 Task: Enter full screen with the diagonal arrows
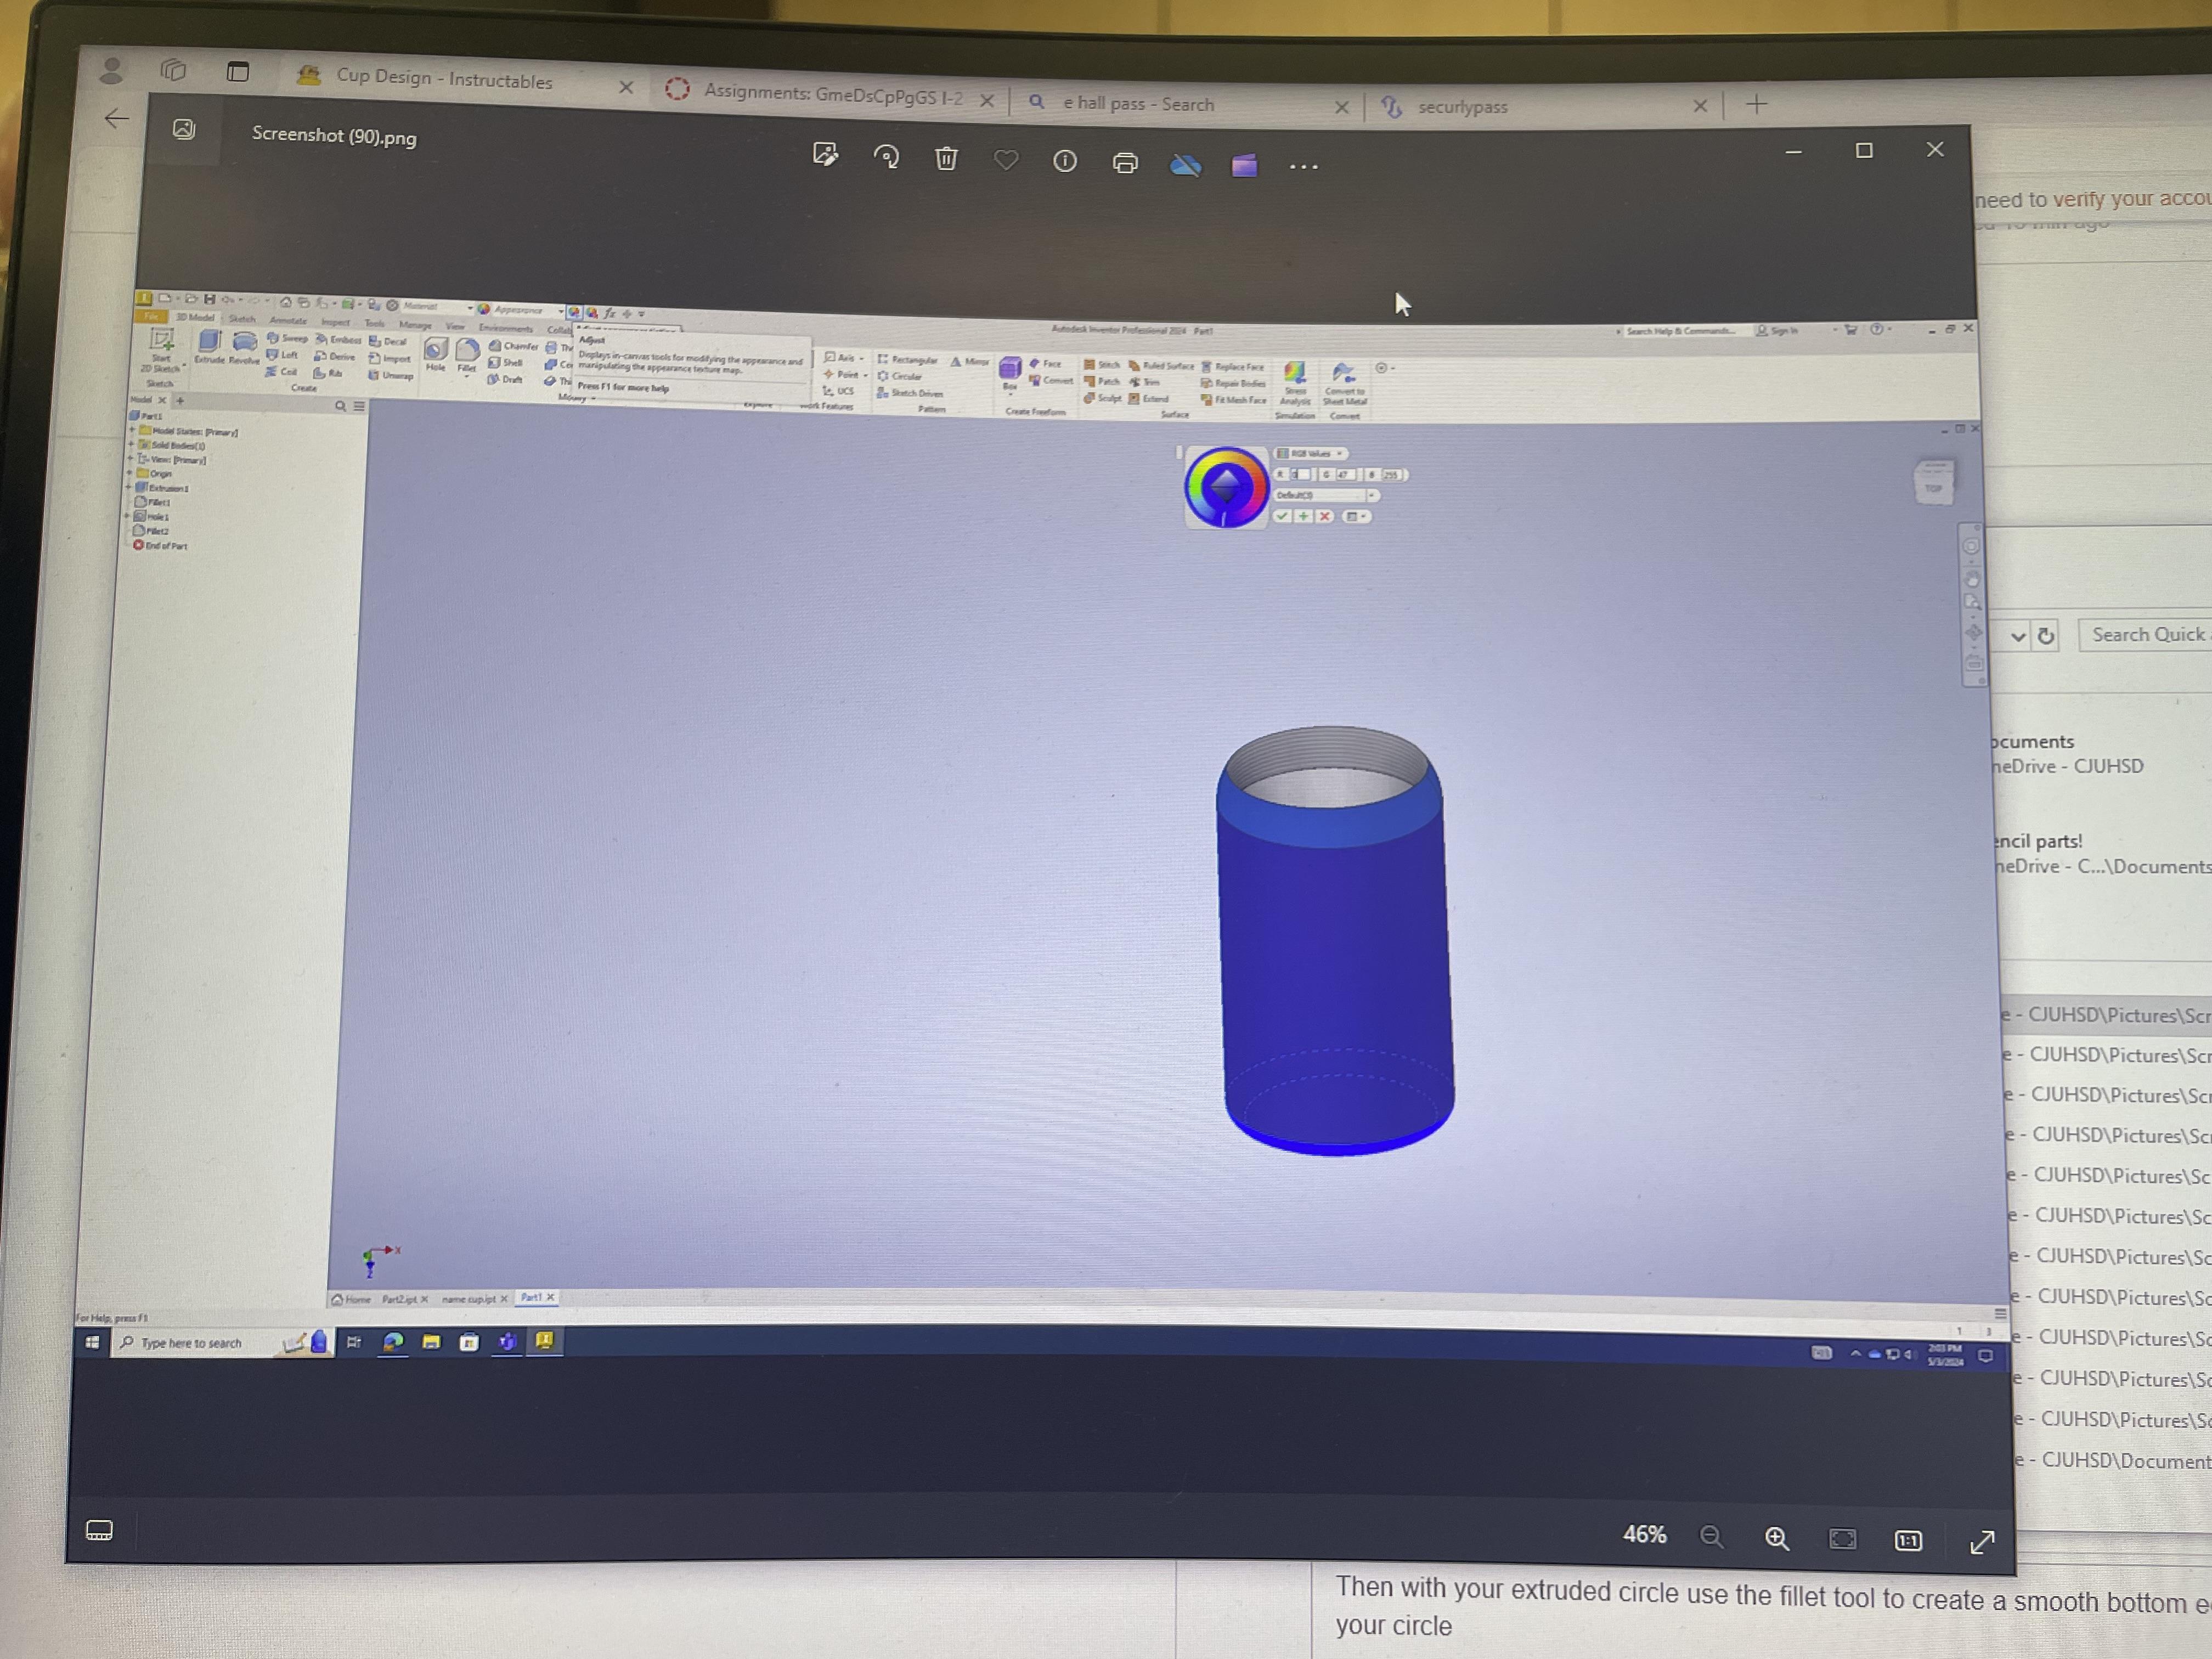click(1981, 1542)
